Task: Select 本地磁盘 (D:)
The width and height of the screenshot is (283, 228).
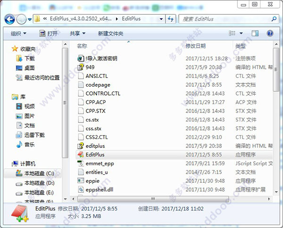Action: click(x=35, y=183)
